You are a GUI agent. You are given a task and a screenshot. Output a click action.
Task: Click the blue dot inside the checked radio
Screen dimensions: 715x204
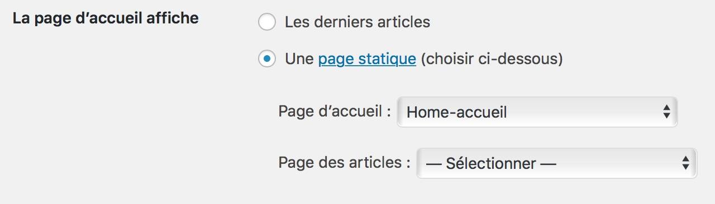tap(267, 59)
